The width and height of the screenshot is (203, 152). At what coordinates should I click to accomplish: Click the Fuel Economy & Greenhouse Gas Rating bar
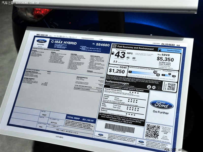coord(144,73)
